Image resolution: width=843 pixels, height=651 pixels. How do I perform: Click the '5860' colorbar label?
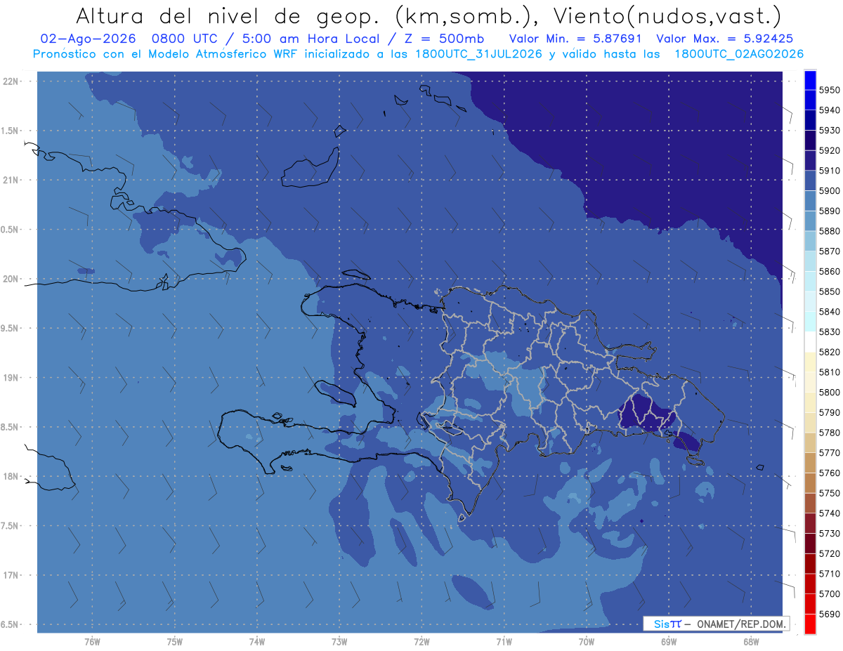coord(829,272)
